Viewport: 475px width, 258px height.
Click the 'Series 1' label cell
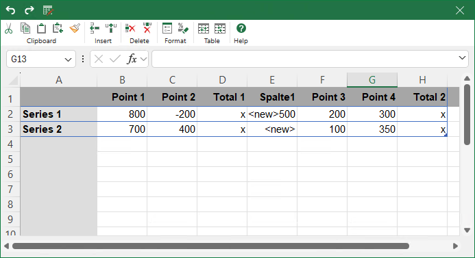click(59, 114)
